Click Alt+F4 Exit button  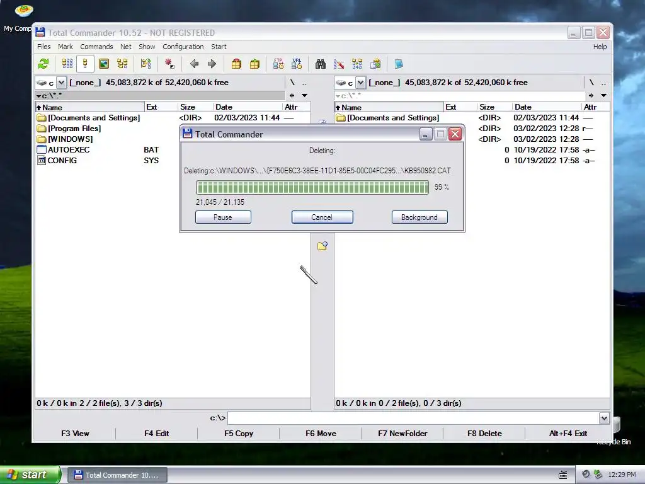pyautogui.click(x=568, y=434)
